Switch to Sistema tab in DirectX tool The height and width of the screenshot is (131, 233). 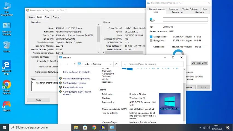click(x=32, y=17)
